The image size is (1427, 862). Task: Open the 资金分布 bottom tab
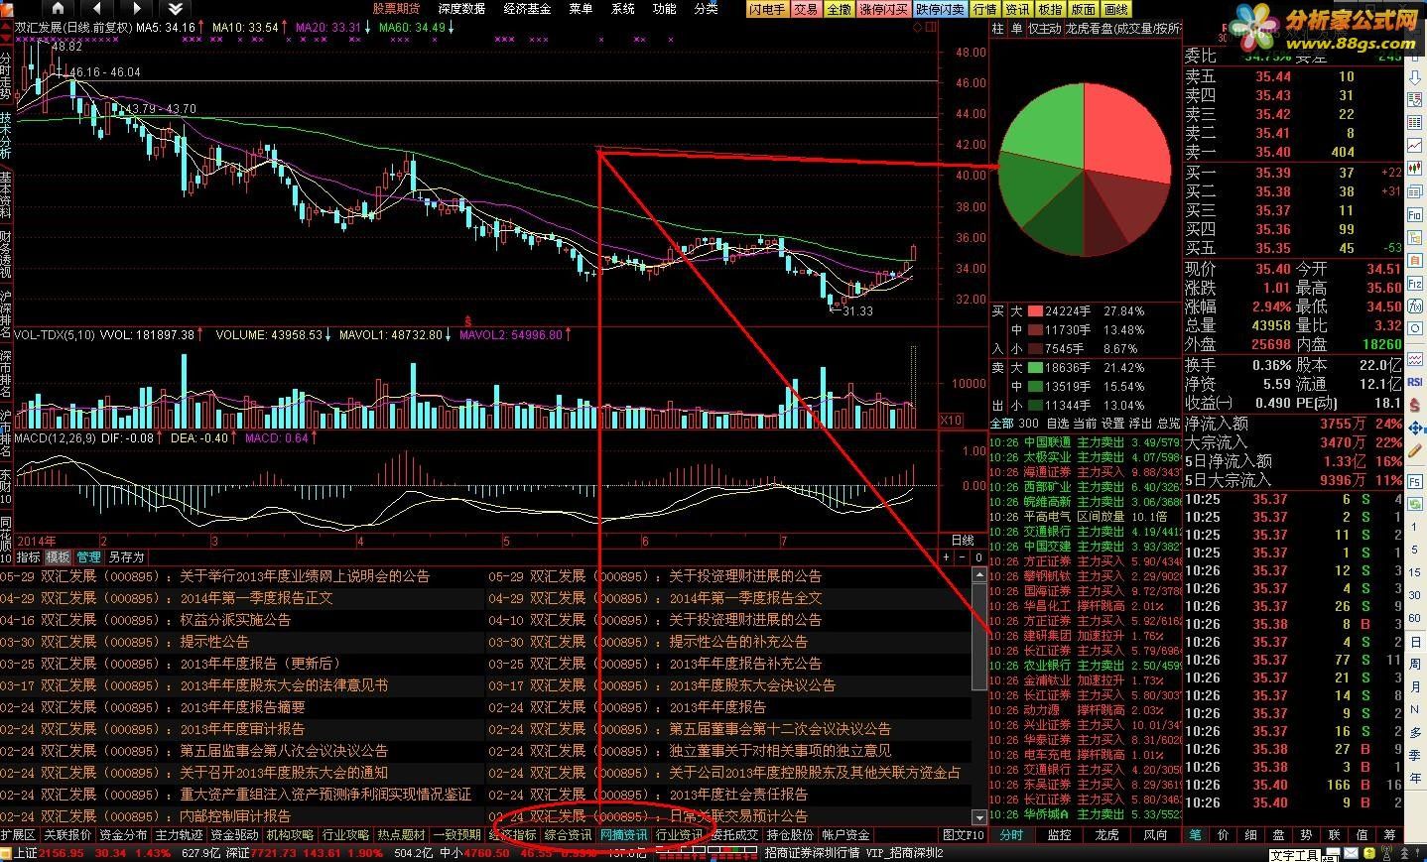(x=123, y=835)
